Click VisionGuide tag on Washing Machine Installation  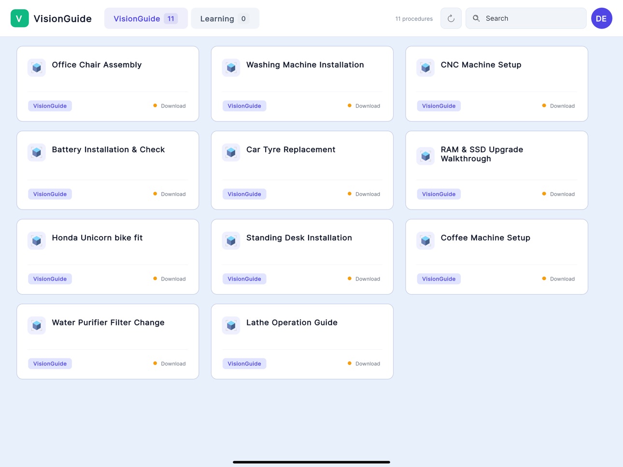[x=244, y=106]
